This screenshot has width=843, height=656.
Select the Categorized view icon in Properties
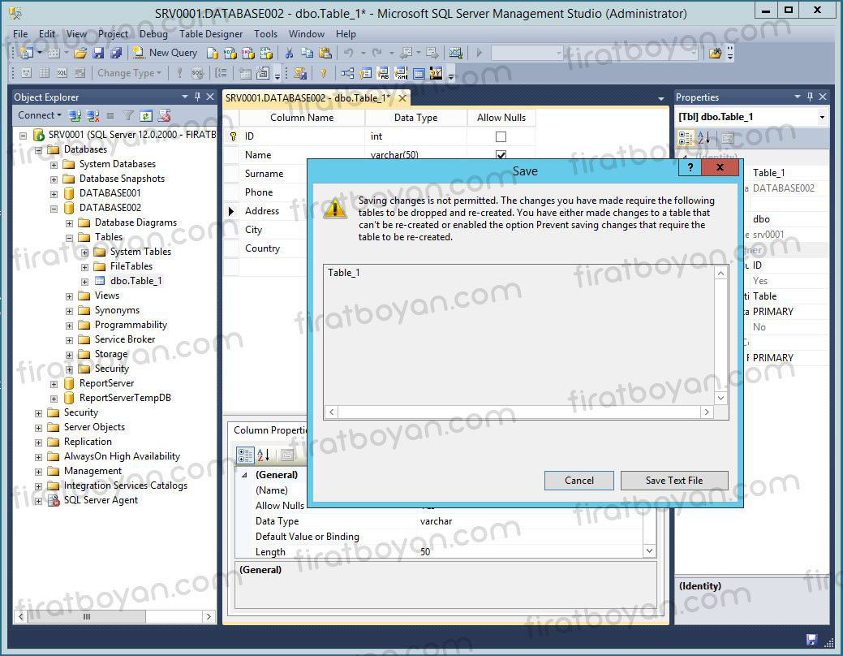(684, 136)
